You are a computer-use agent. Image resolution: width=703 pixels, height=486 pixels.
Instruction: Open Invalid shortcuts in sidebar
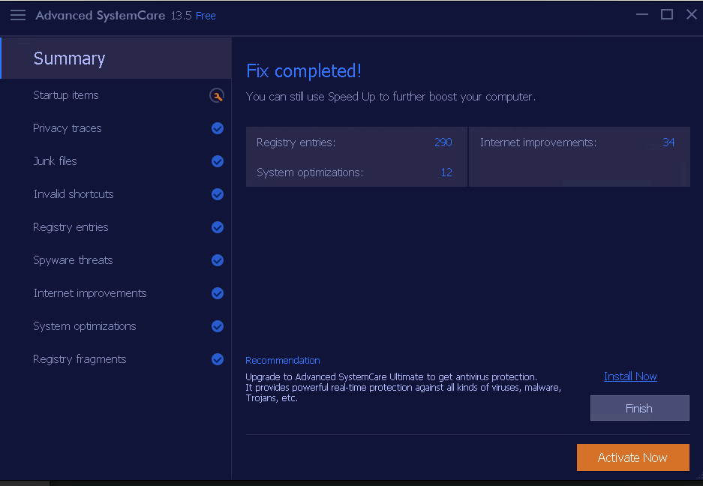(x=74, y=194)
